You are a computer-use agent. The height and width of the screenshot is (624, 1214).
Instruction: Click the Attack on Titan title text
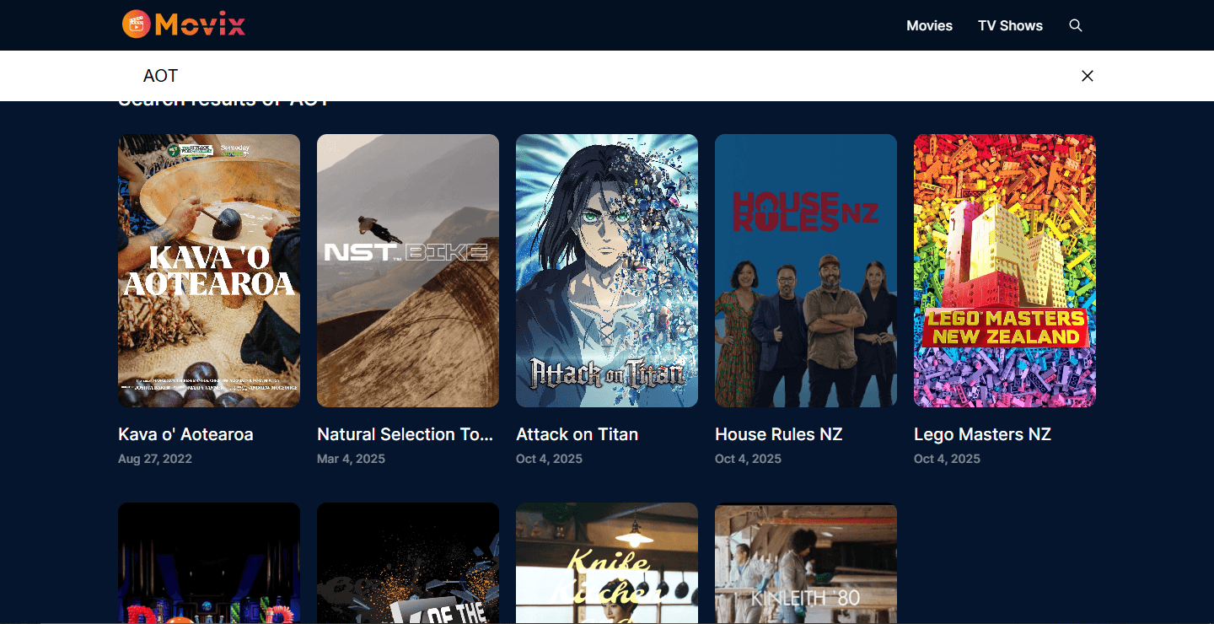(x=577, y=434)
